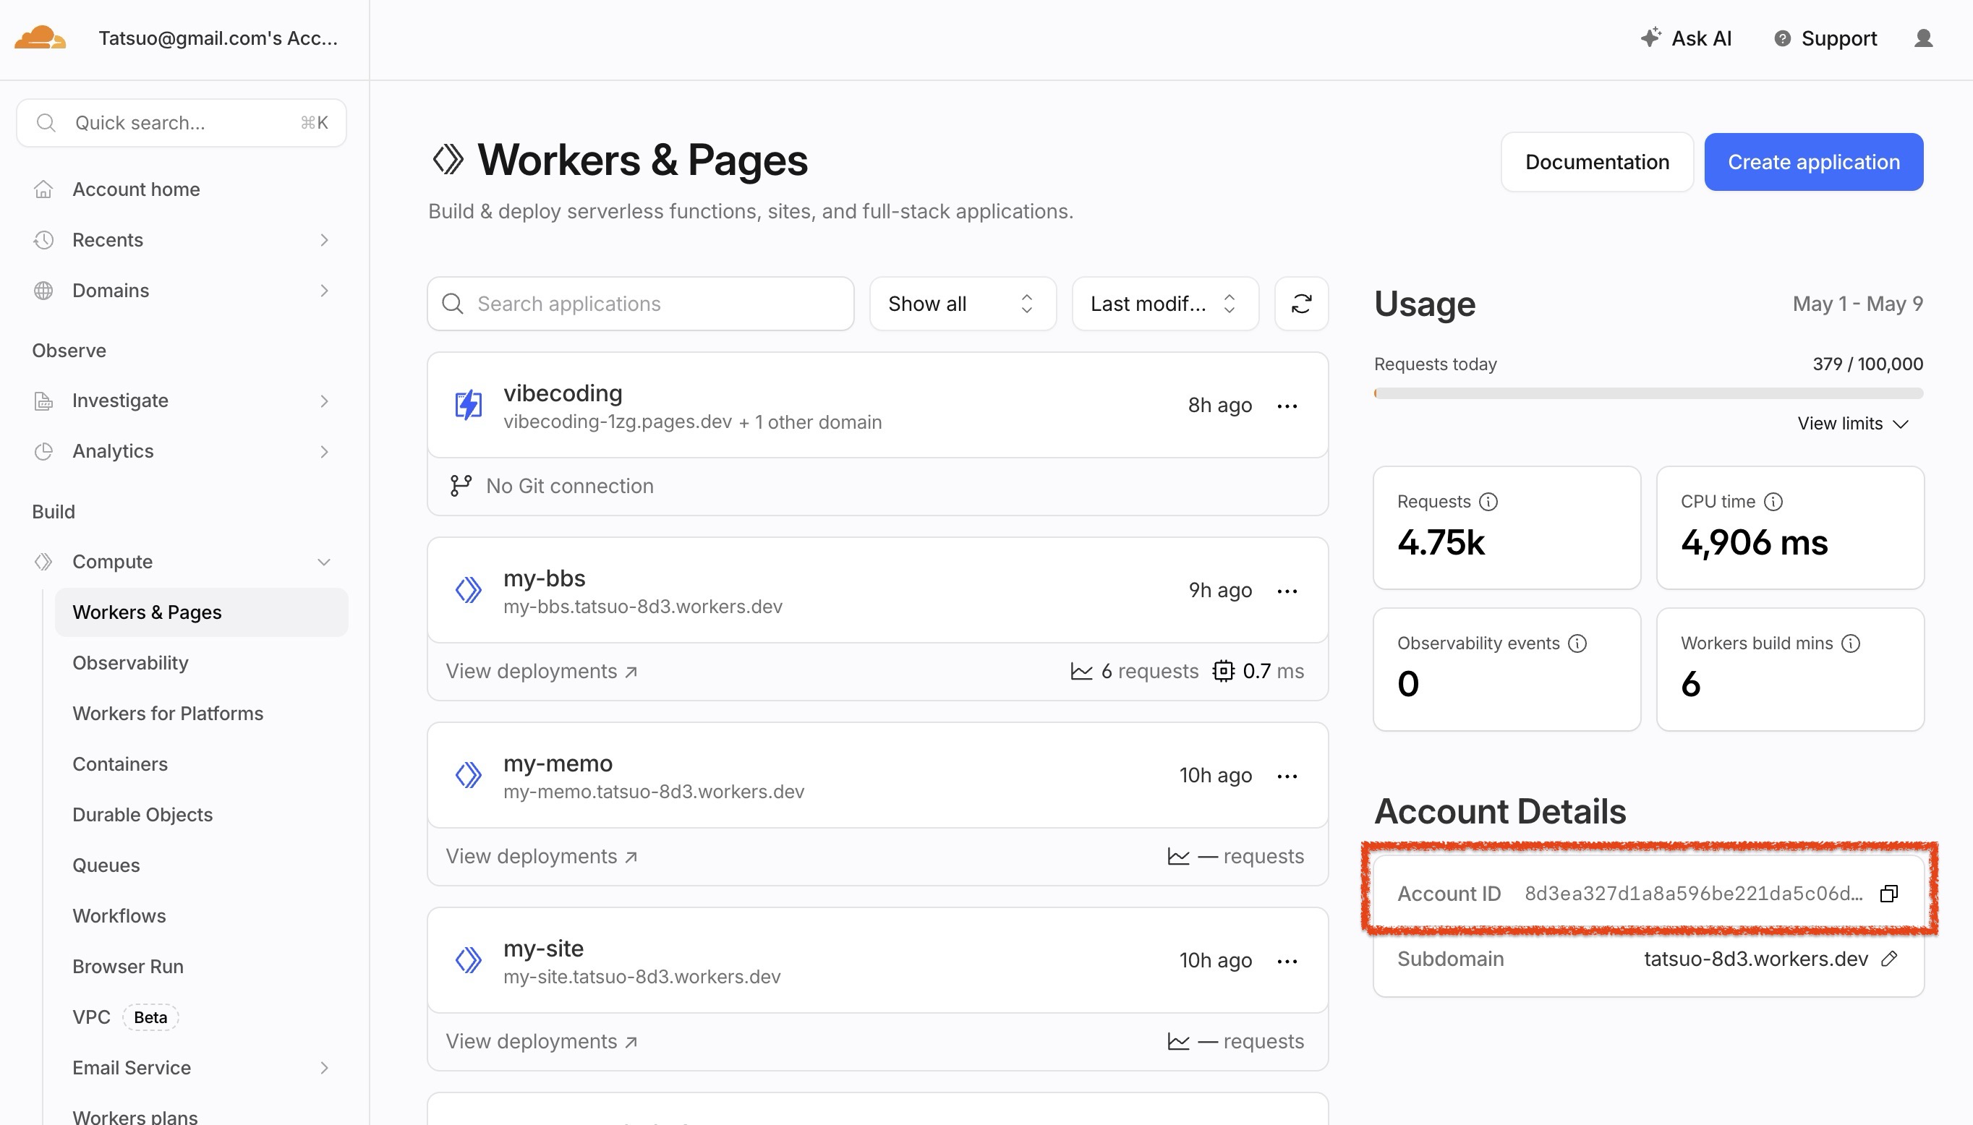Click the my-site worker icon
Viewport: 1973px width, 1125px height.
pos(469,960)
